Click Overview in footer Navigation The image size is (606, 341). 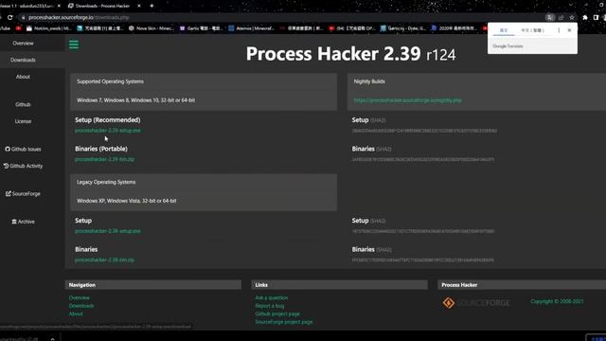(80, 297)
